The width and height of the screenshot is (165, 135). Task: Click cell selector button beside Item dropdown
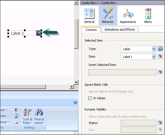pyautogui.click(x=161, y=57)
